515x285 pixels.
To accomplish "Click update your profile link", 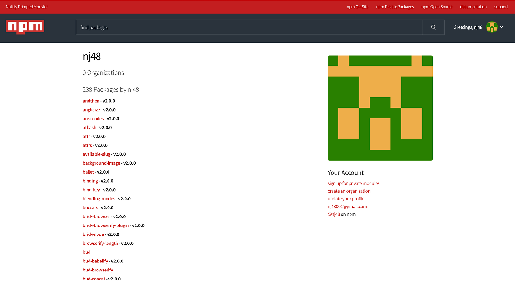I will [x=346, y=199].
